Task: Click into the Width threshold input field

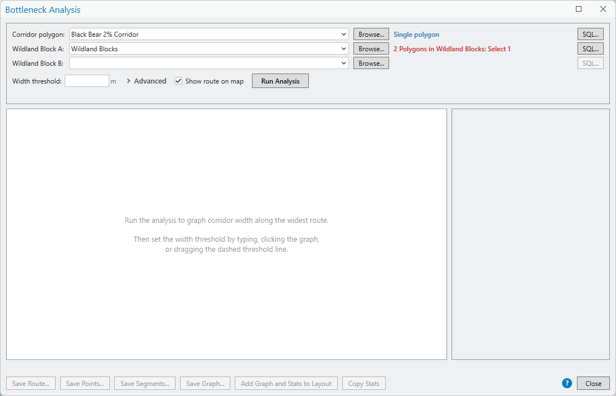Action: tap(87, 81)
